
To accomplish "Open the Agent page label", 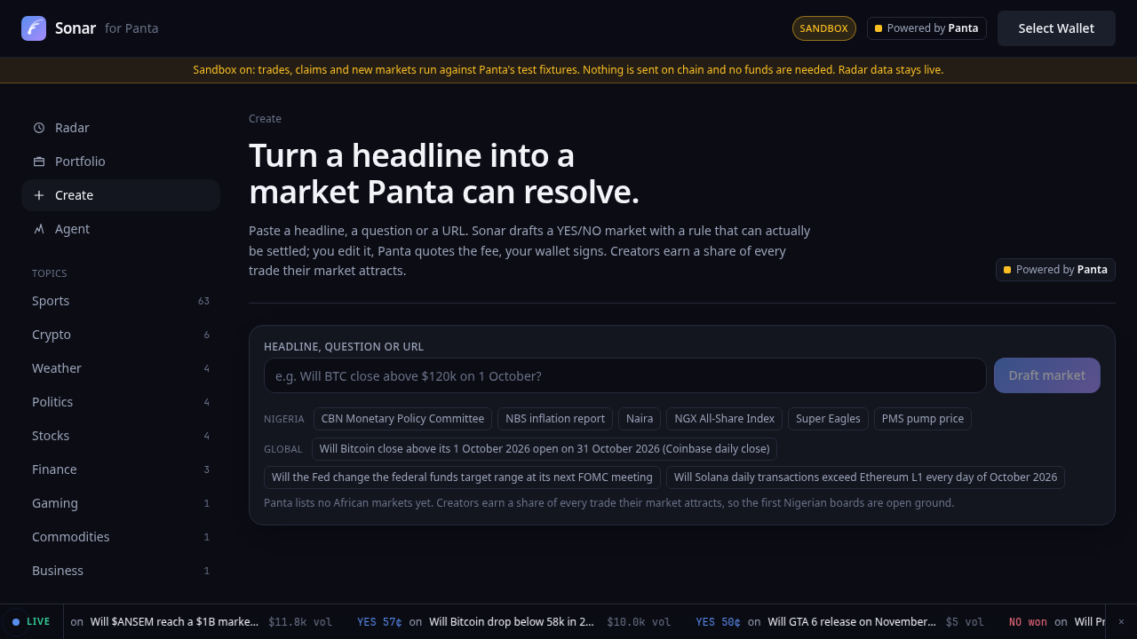I will click(72, 229).
